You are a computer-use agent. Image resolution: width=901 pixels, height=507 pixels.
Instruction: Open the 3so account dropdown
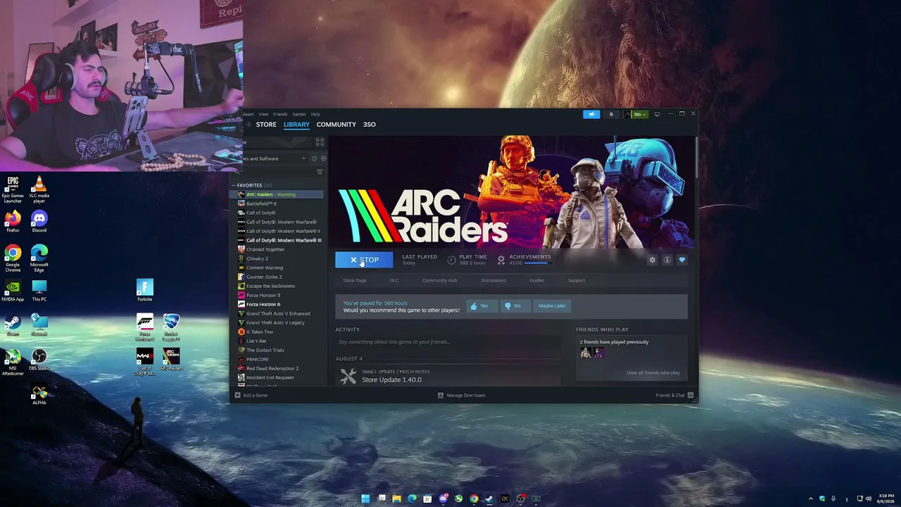[636, 114]
